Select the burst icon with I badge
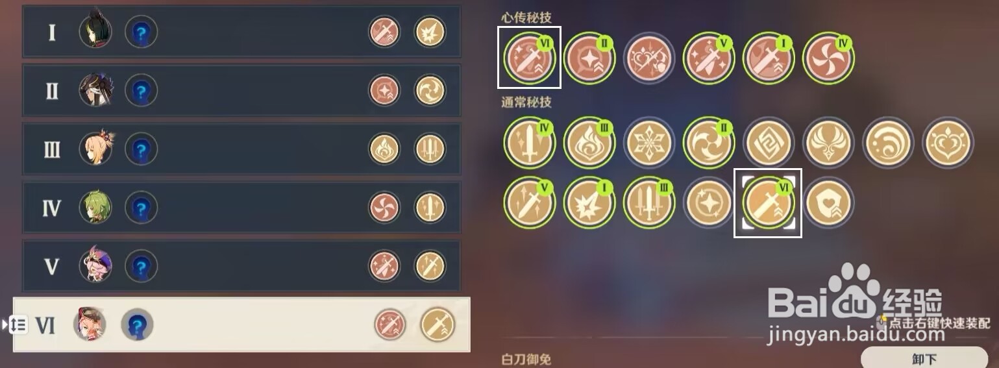 pos(589,202)
